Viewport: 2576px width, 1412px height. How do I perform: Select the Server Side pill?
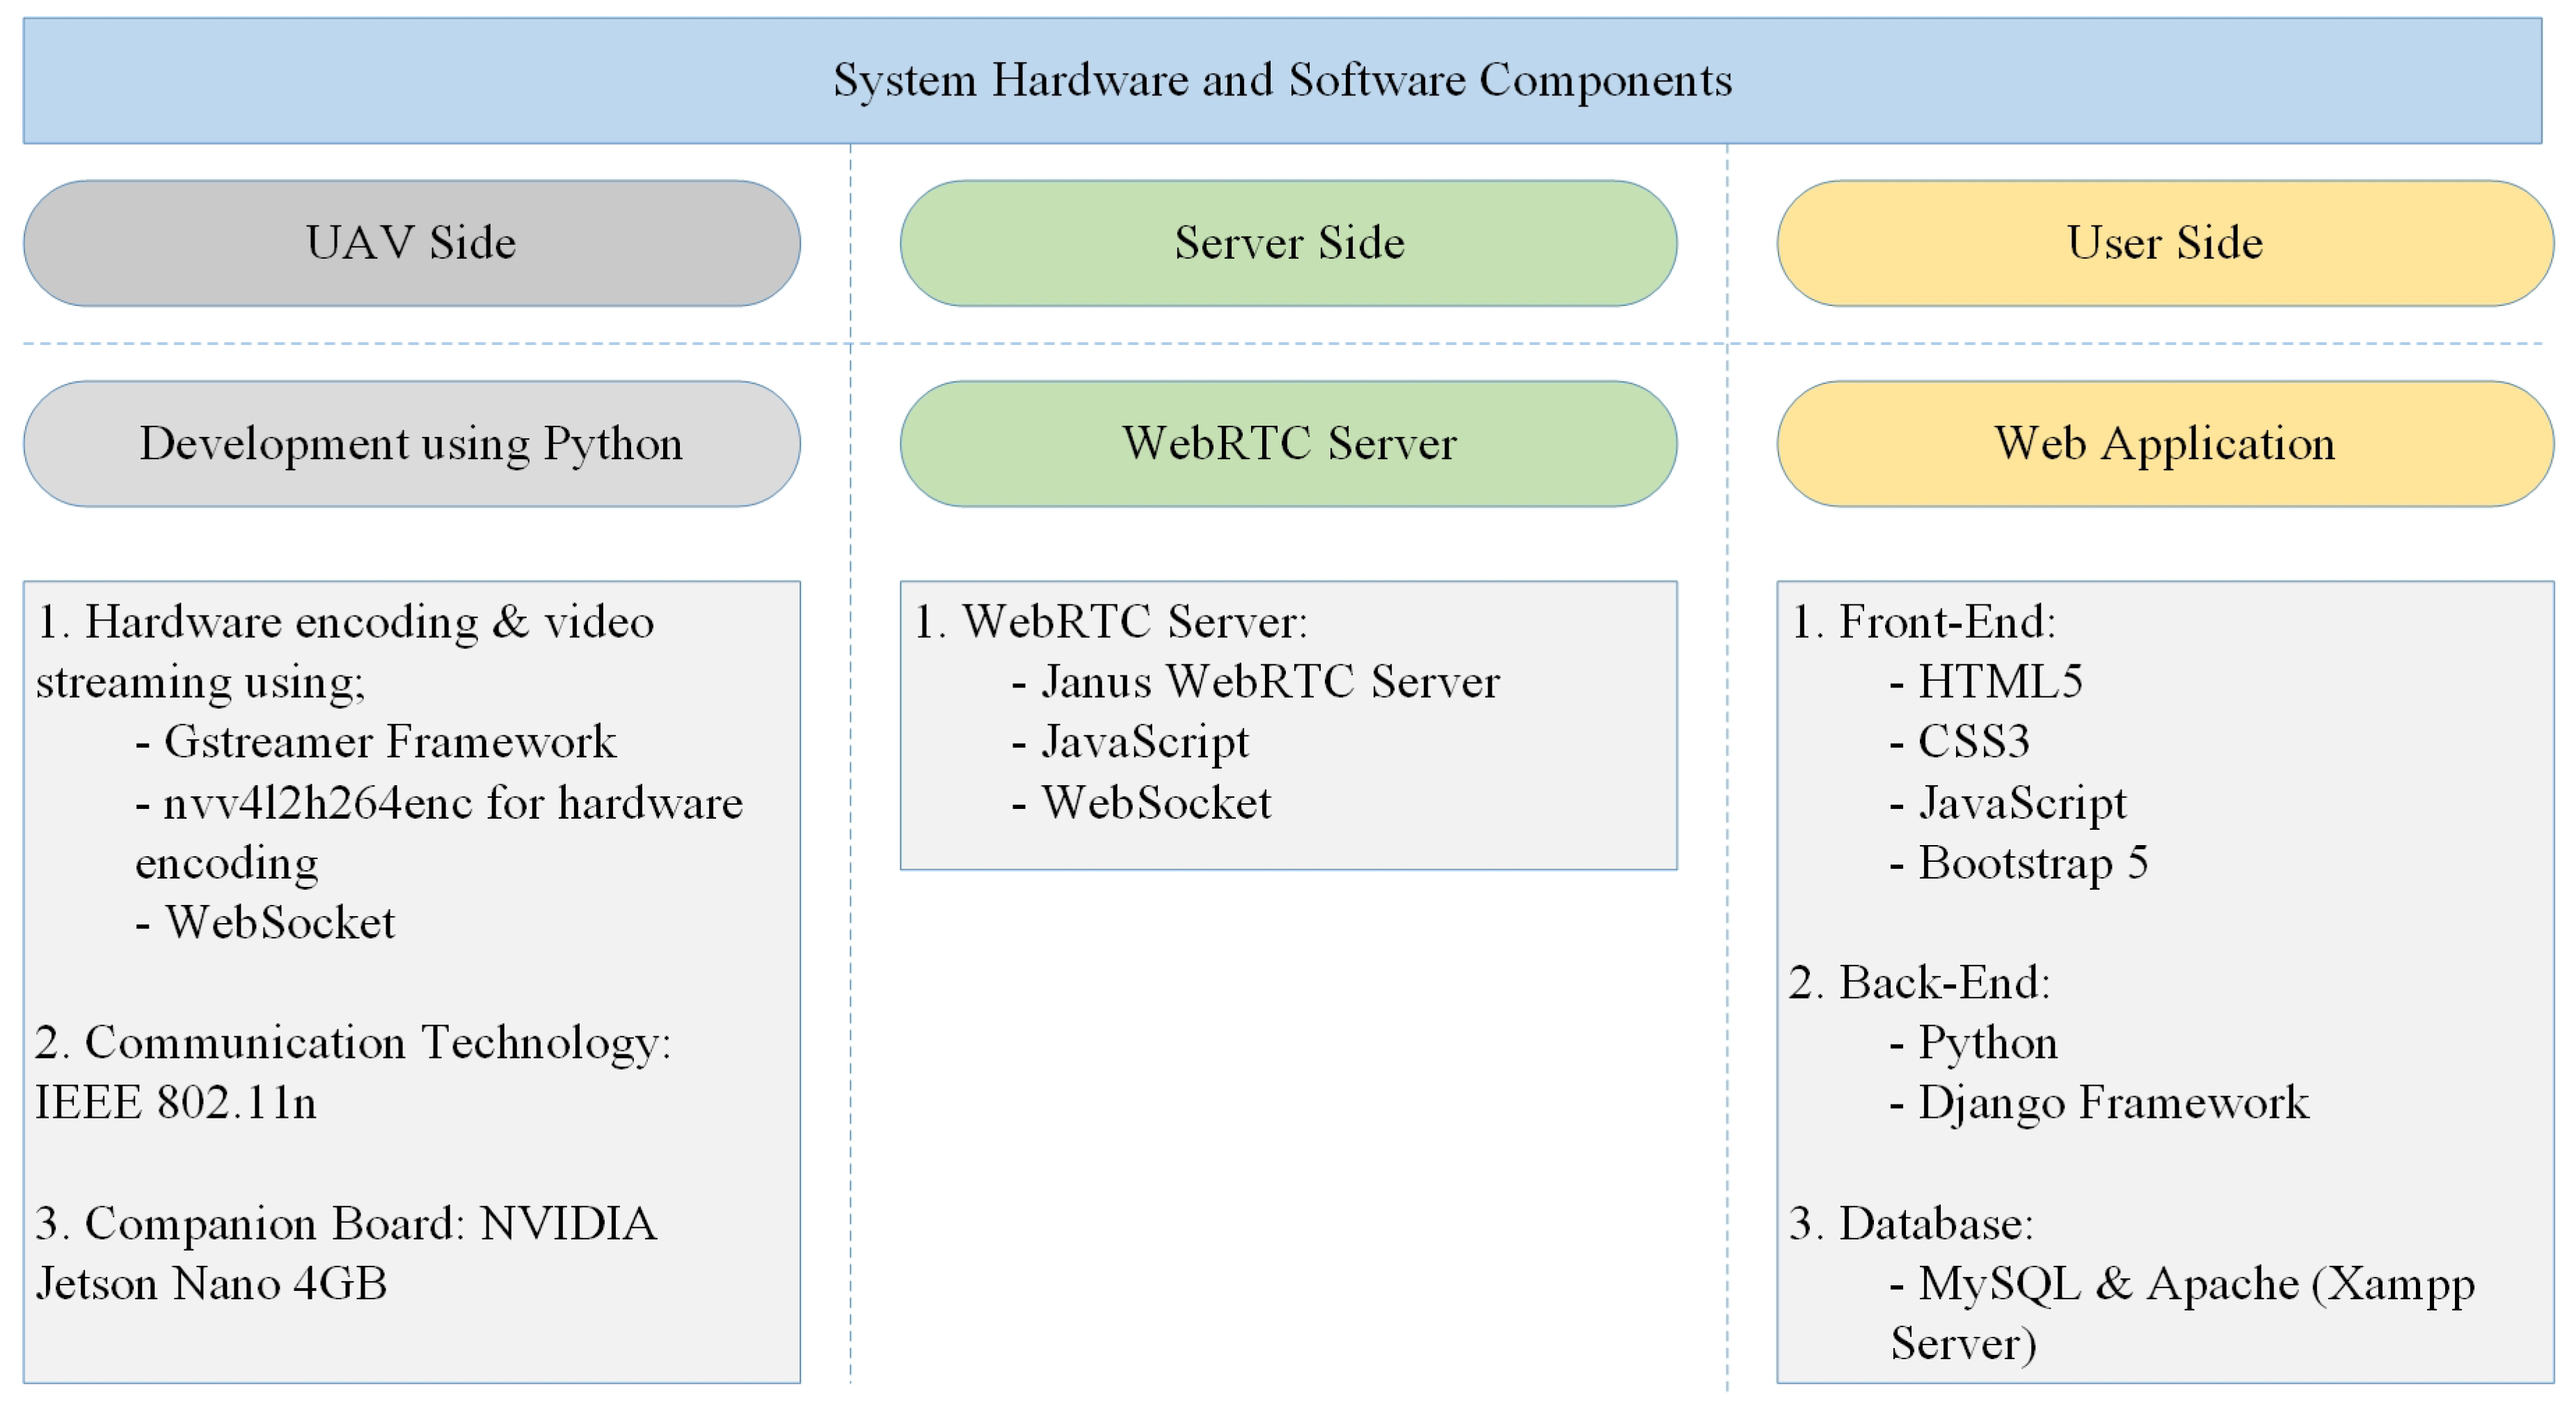coord(1288,243)
